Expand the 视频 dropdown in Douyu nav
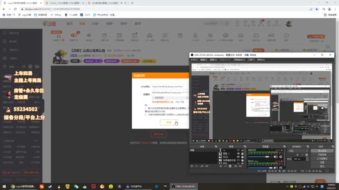 tap(110, 24)
